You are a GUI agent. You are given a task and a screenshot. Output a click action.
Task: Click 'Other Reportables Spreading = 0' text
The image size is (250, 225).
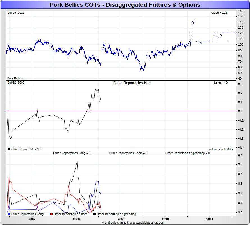[x=188, y=153]
